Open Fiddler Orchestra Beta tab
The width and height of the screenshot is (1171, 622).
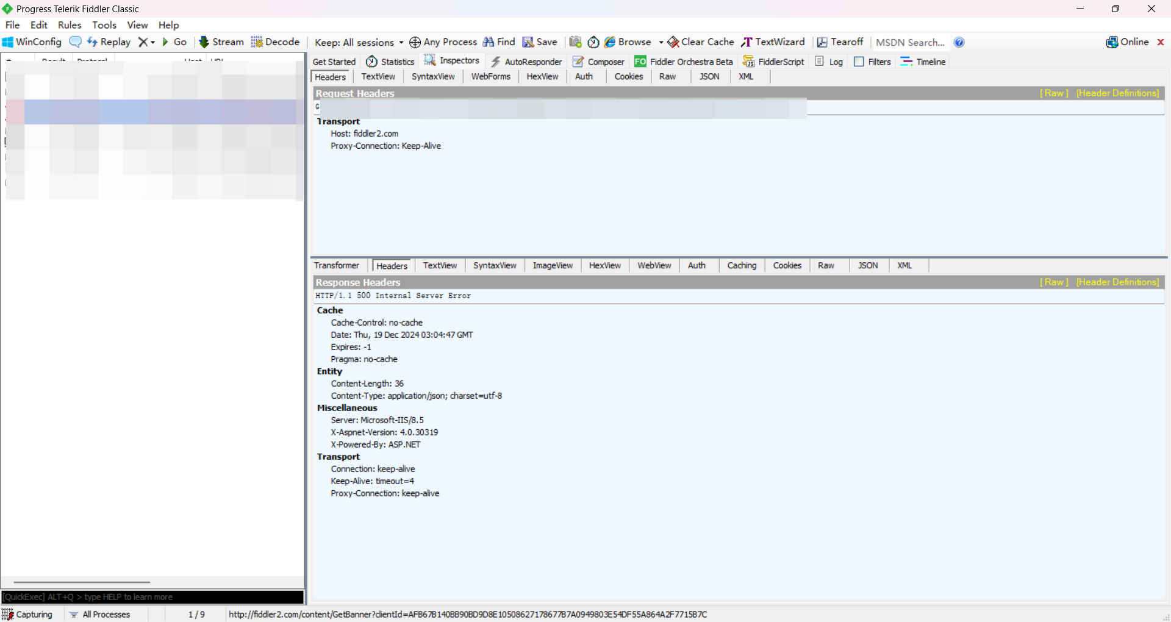tap(684, 62)
